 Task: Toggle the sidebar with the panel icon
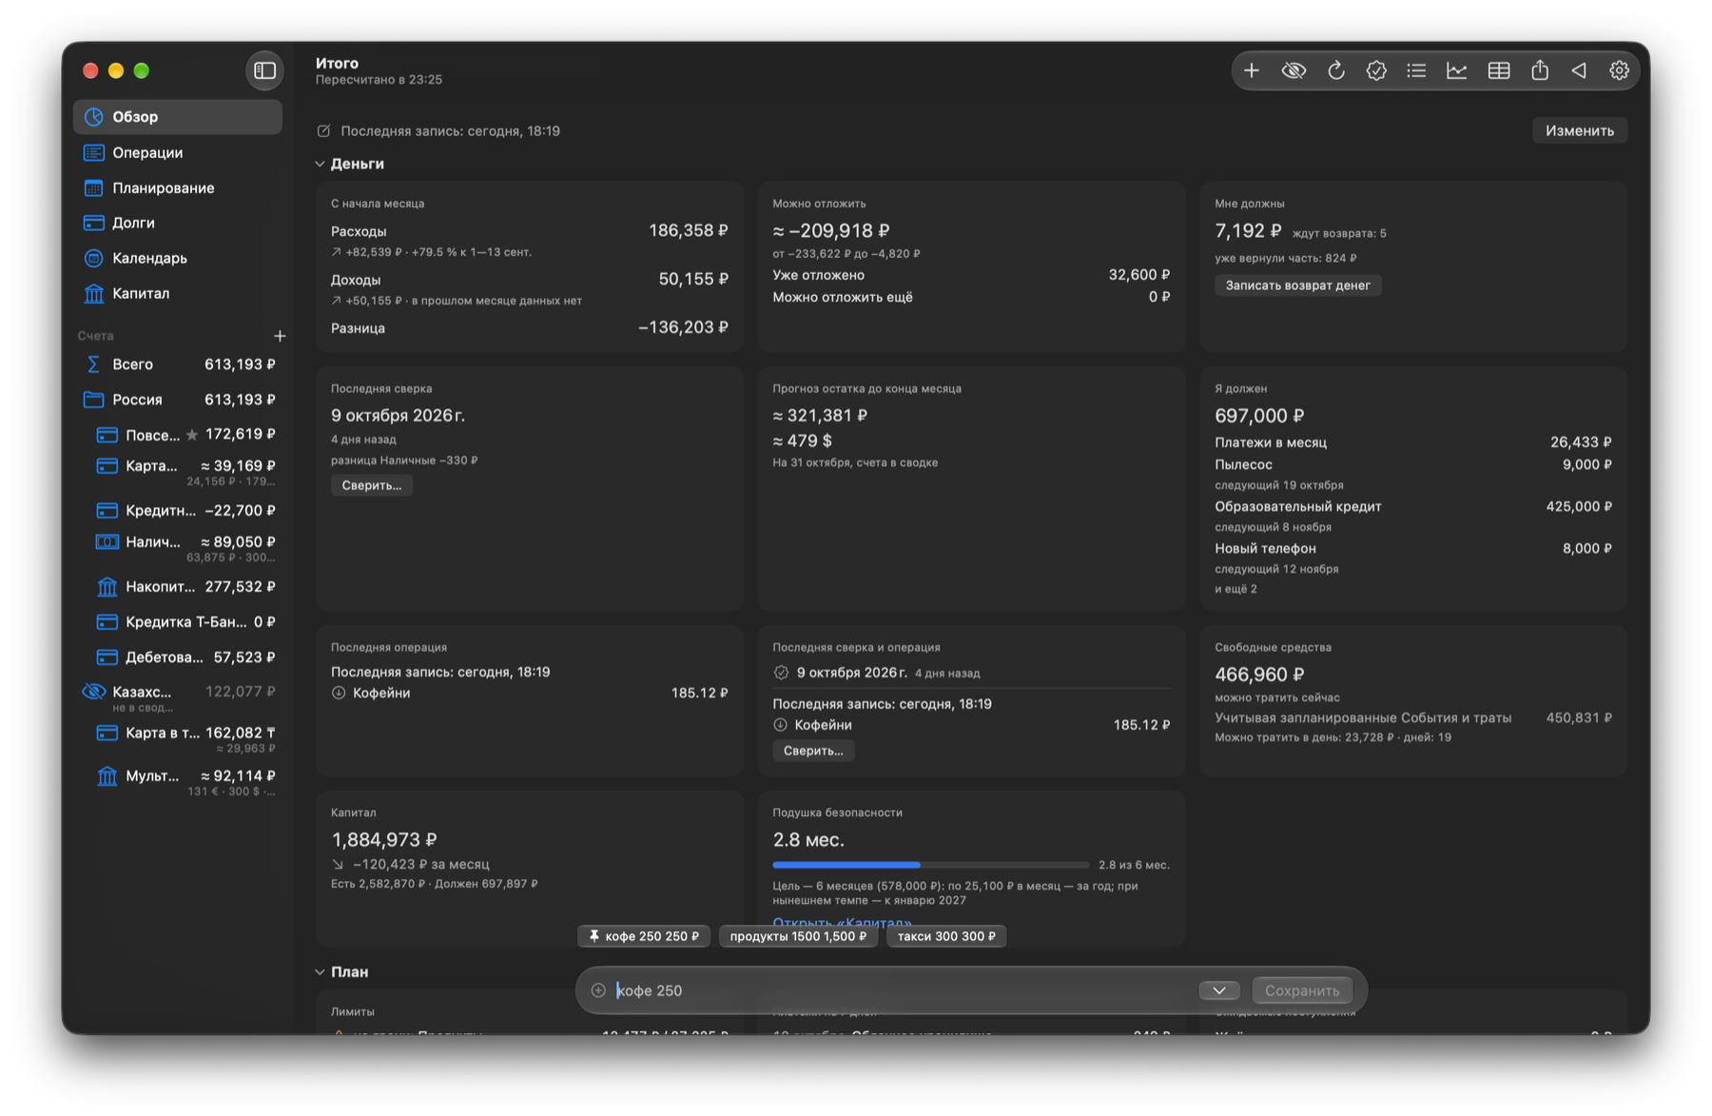pos(264,70)
